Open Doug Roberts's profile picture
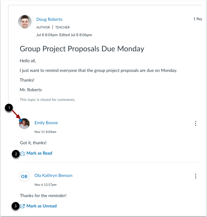This screenshot has width=207, height=217. tap(25, 22)
